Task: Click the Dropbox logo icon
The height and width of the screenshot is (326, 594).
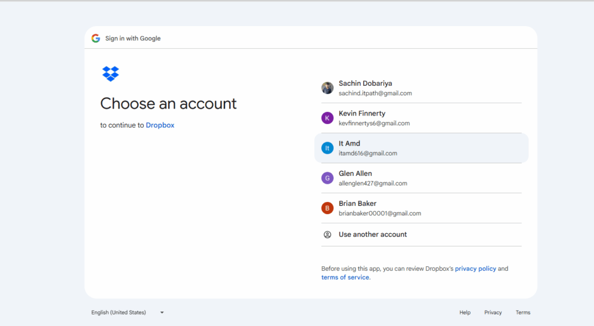Action: tap(111, 74)
